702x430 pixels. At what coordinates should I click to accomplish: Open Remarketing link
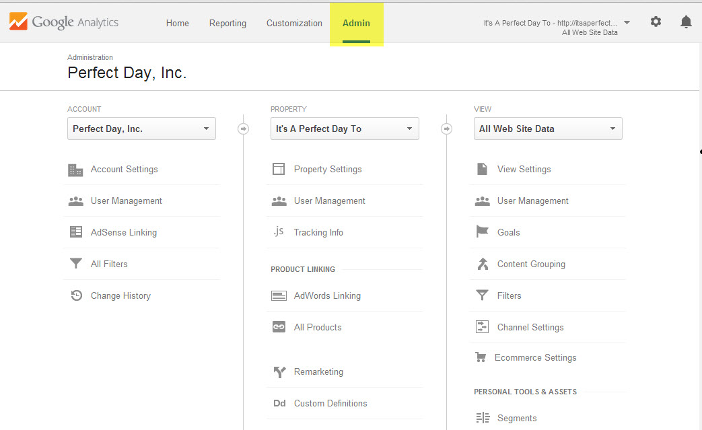point(318,372)
